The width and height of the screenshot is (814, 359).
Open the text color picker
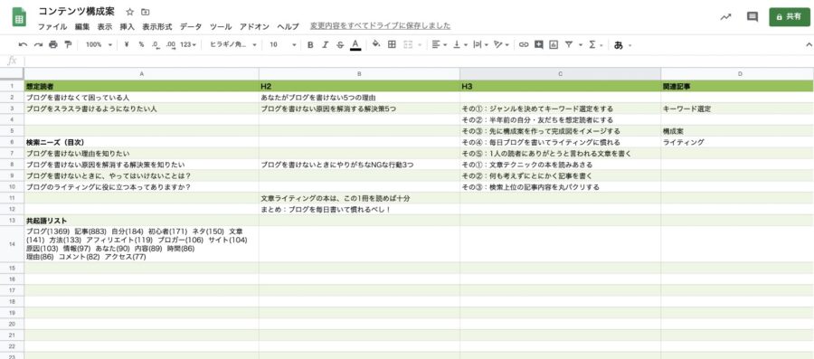[355, 45]
